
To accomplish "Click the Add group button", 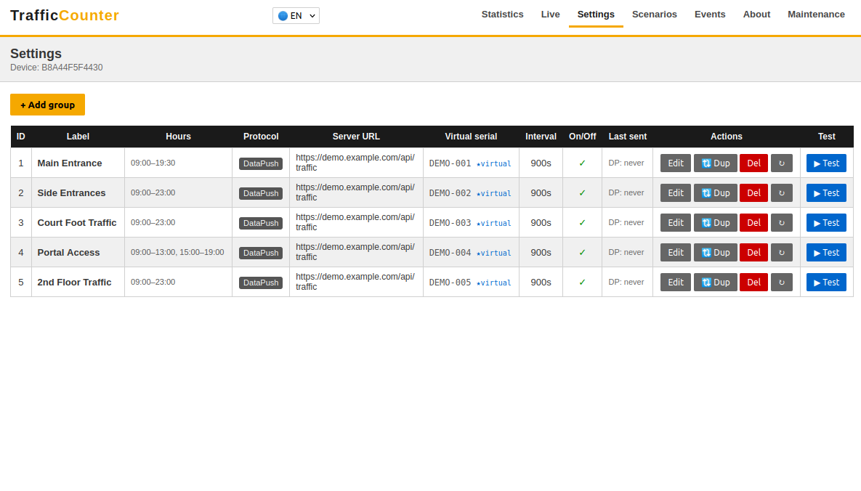I will click(47, 105).
